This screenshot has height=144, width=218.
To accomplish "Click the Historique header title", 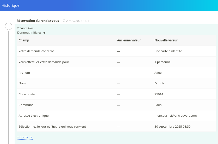I will click(10, 5).
